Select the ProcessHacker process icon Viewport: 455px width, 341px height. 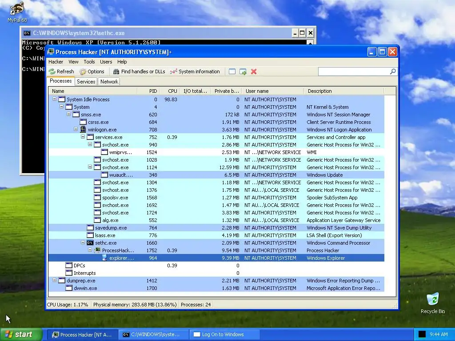[x=97, y=250]
